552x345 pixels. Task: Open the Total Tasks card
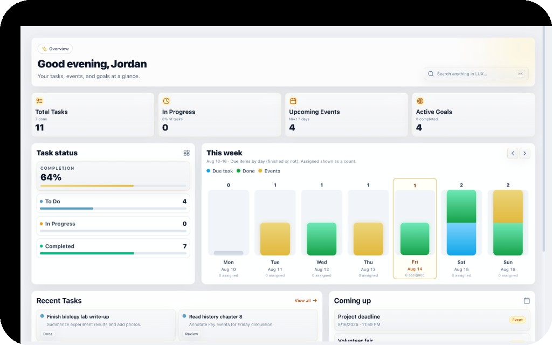point(93,115)
